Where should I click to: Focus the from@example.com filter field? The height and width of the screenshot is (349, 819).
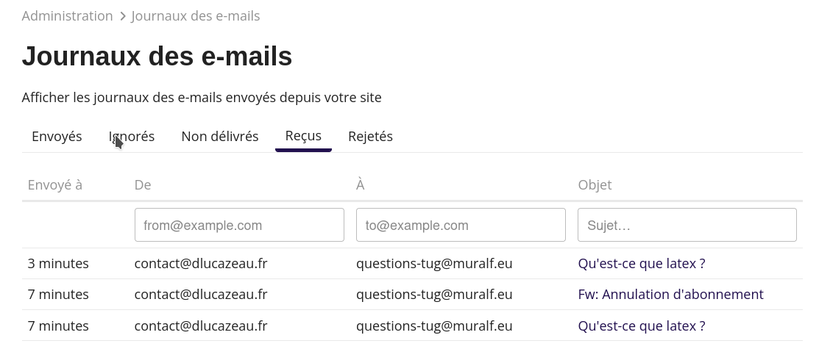tap(239, 225)
